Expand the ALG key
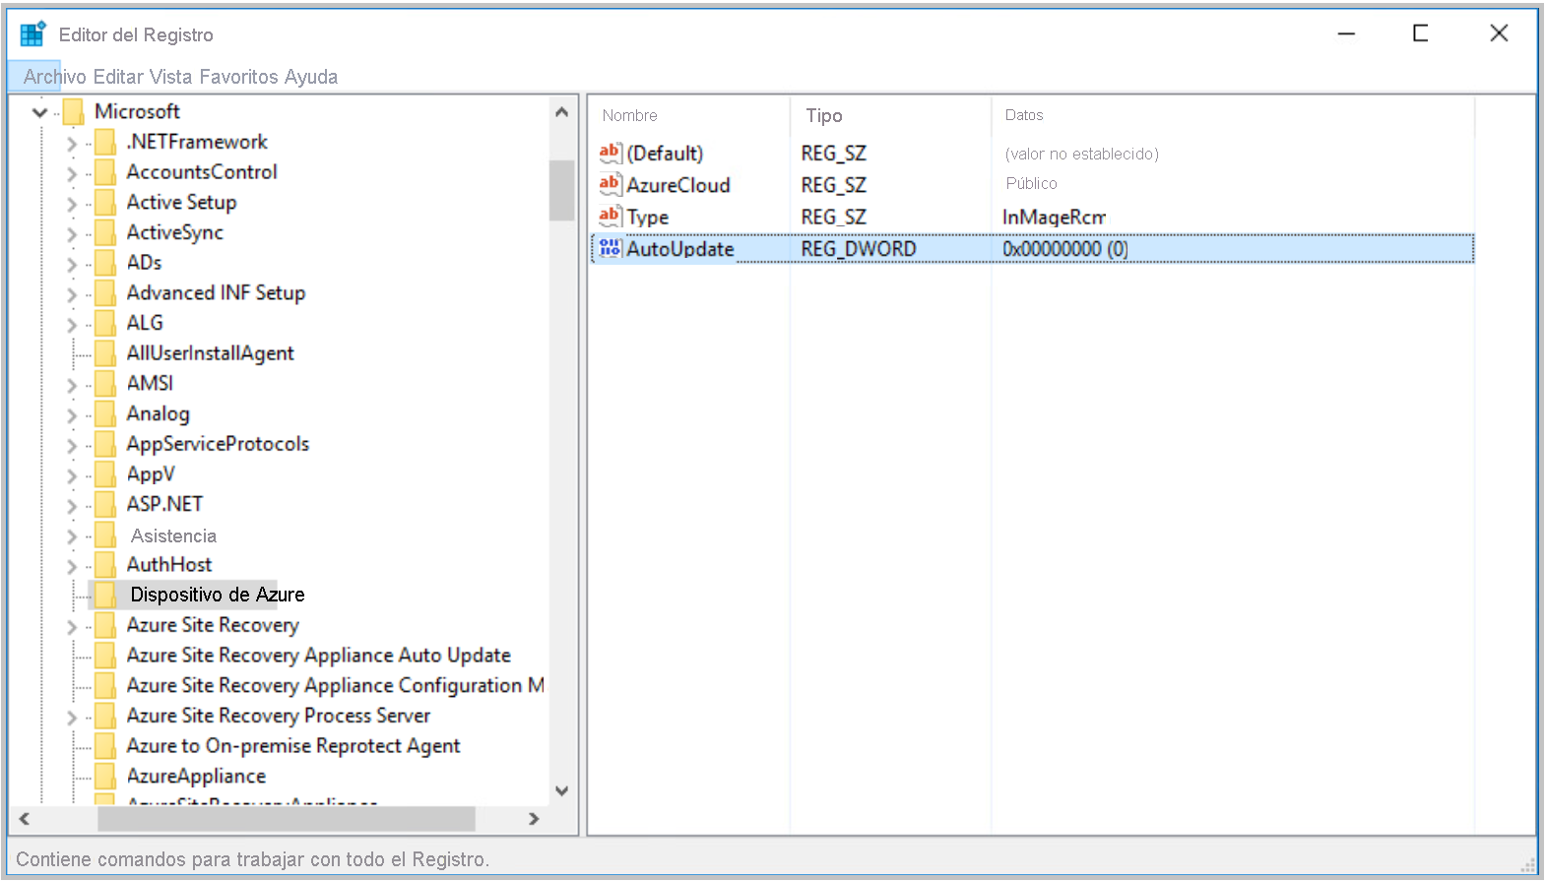 (71, 325)
